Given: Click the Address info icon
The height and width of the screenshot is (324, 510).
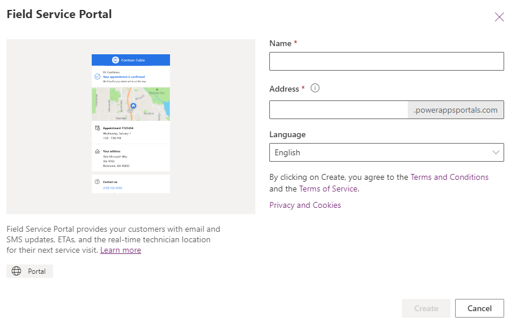Looking at the screenshot, I should [315, 88].
